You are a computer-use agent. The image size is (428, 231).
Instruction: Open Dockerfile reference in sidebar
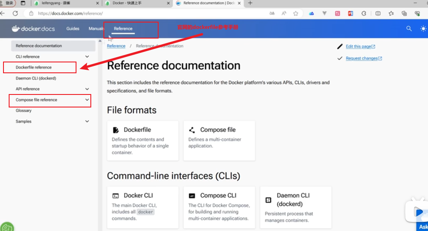coord(33,67)
